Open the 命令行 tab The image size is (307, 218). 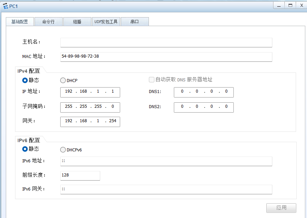pyautogui.click(x=49, y=22)
